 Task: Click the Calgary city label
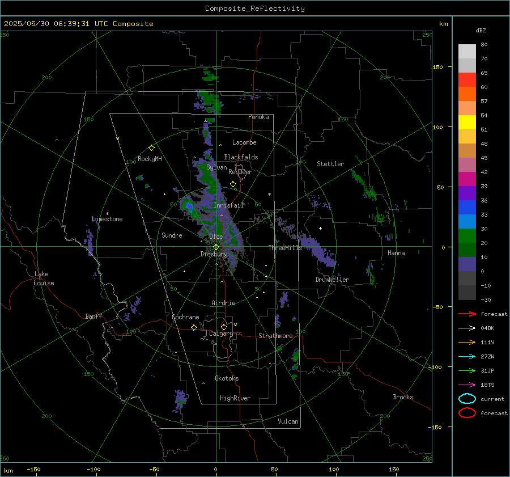(221, 334)
